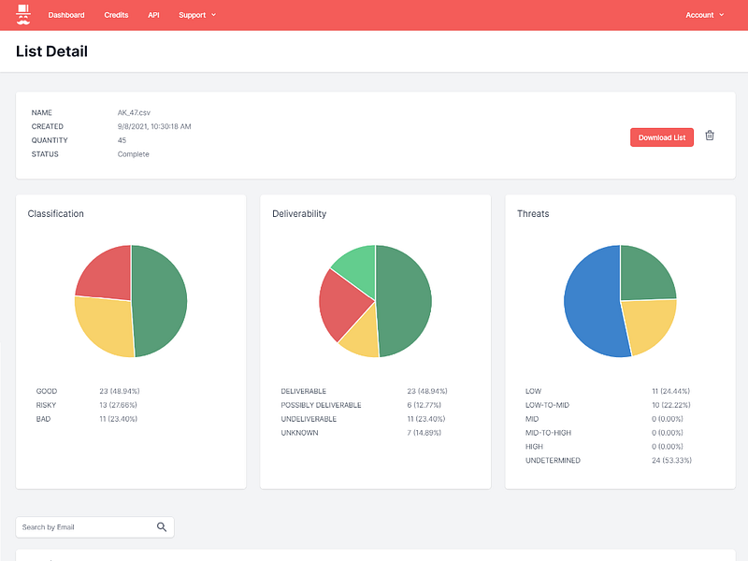
Task: Click value 6 (12.77%)
Action: (x=424, y=405)
